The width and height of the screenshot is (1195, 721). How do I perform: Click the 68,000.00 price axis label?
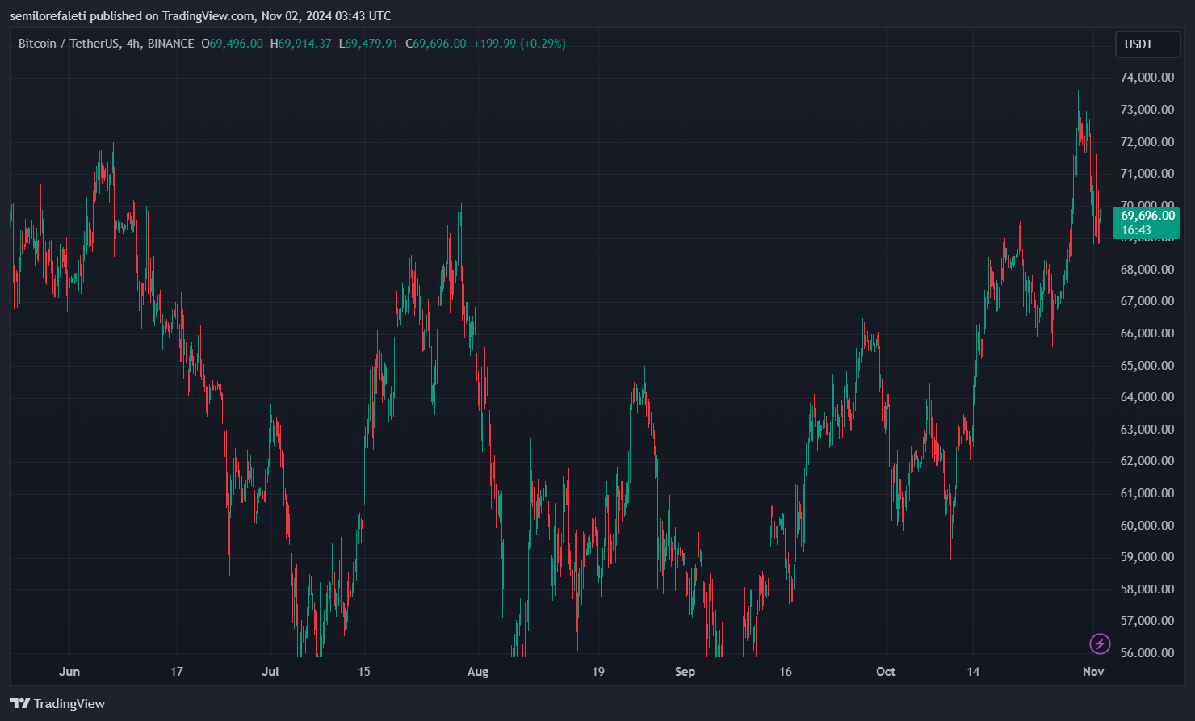pos(1147,270)
